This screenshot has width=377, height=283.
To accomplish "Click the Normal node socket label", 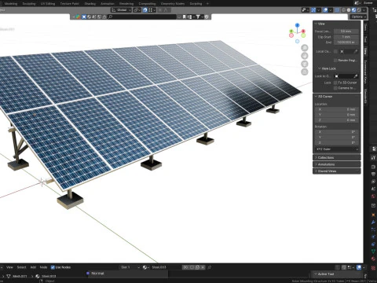I will [97, 273].
